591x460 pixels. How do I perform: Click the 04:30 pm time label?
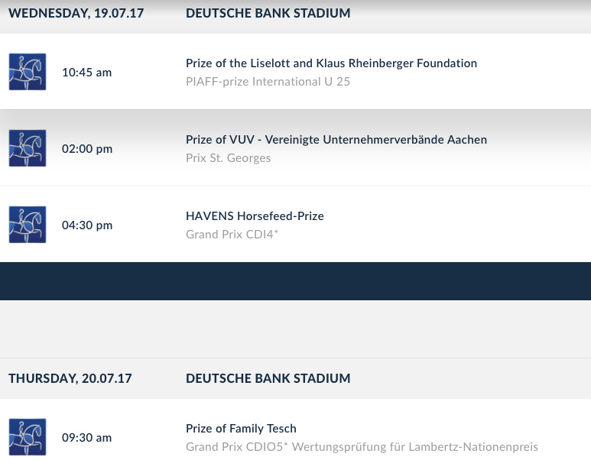coord(87,225)
